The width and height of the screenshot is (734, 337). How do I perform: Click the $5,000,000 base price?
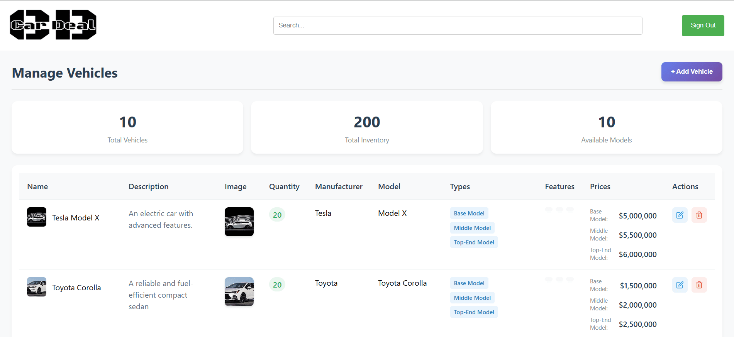(637, 216)
